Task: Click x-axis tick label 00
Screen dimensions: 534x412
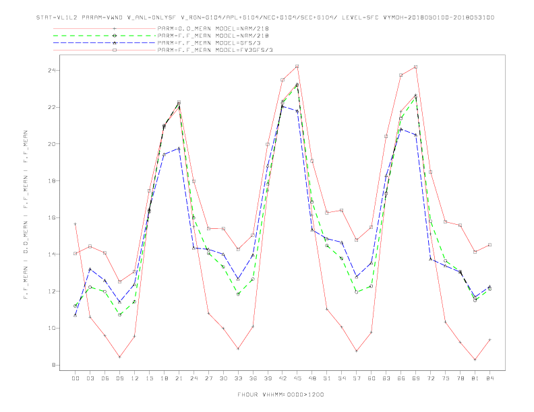Action: point(76,378)
